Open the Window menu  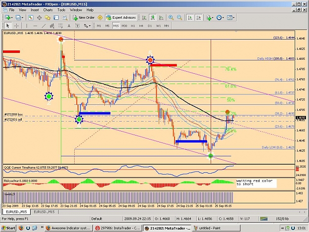[76, 10]
